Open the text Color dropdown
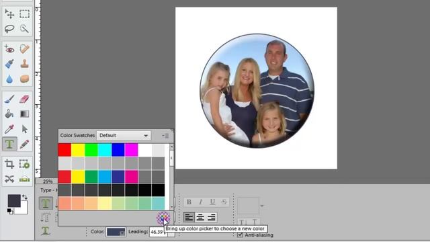 tap(116, 232)
